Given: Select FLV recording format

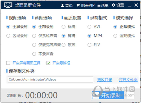Looking at the screenshot, I should tap(94, 45).
